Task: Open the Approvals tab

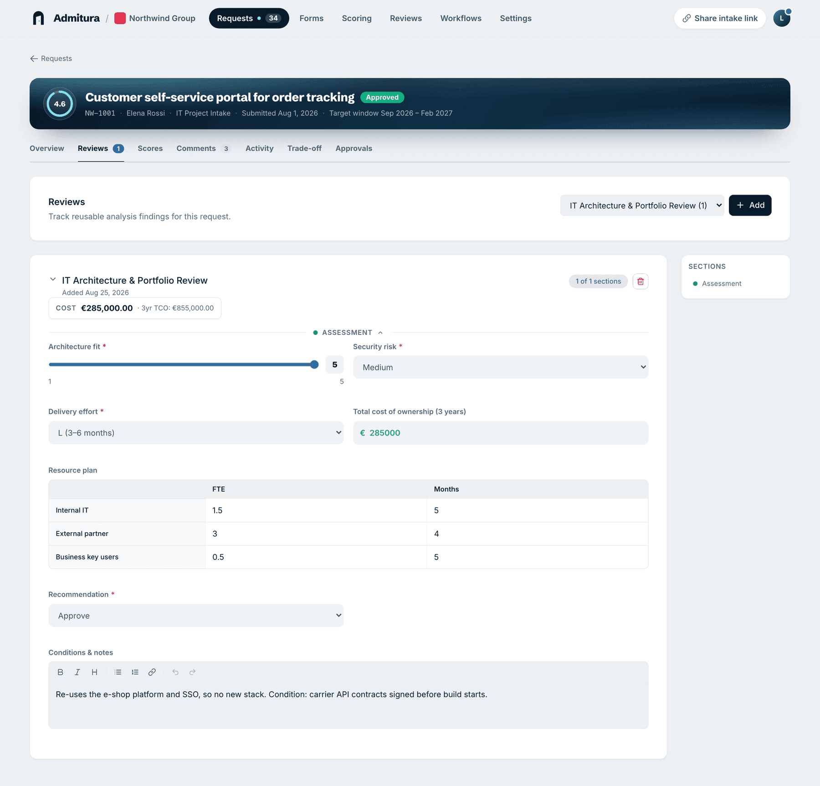Action: point(354,149)
